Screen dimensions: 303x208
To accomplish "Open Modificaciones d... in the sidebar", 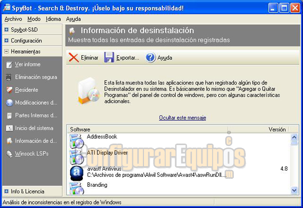I will pos(36,103).
